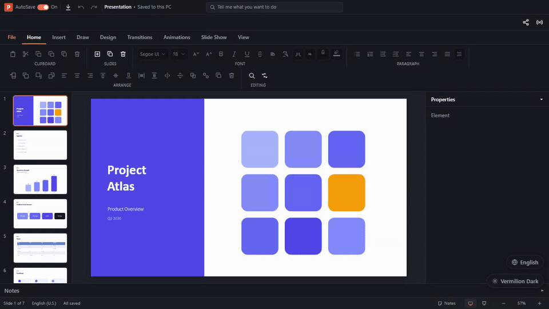The width and height of the screenshot is (549, 309).
Task: Click the broadcast present-live icon
Action: click(x=539, y=22)
